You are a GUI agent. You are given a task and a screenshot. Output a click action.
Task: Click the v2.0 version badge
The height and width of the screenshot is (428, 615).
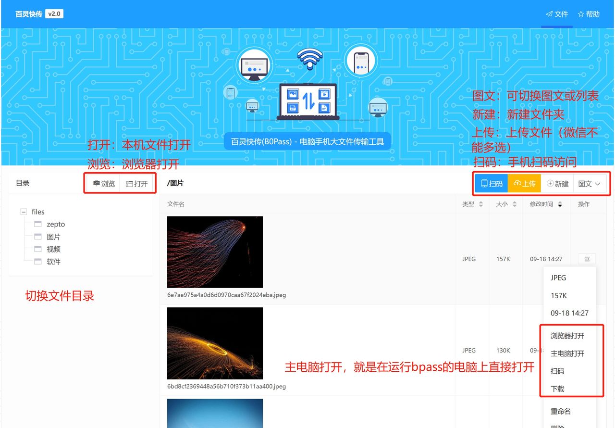coord(54,14)
